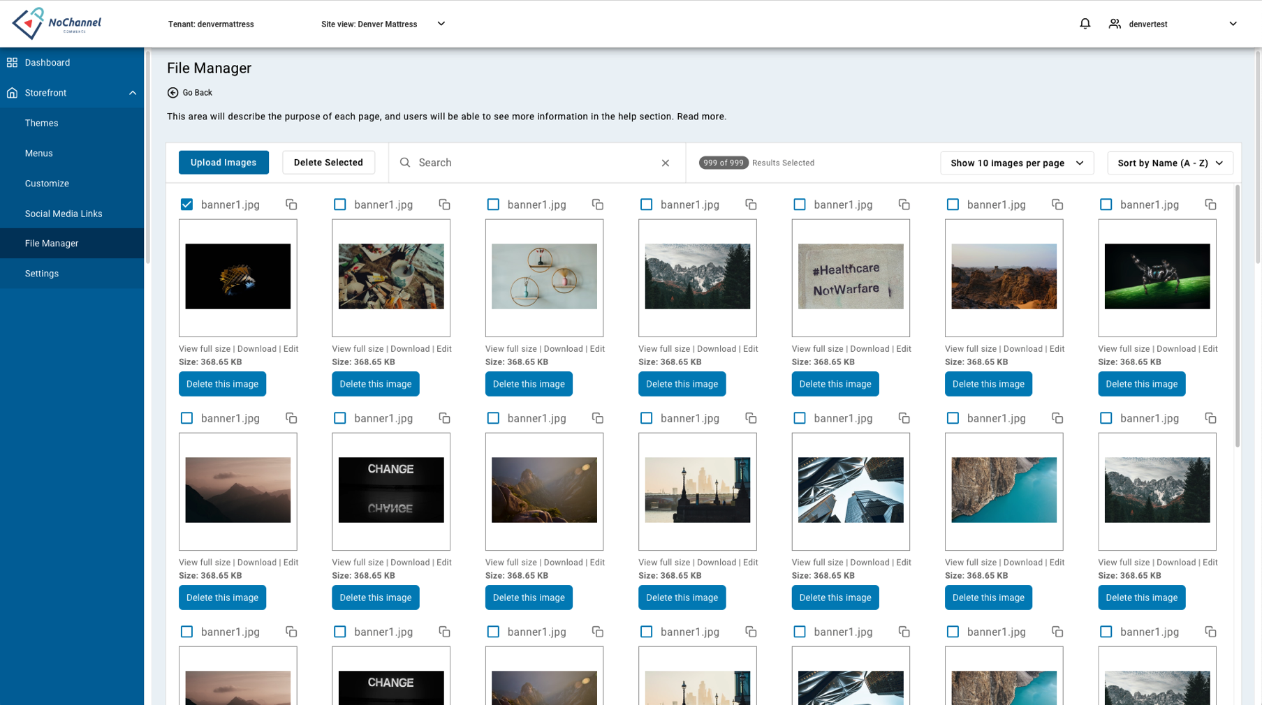Expand the denvertest user menu
The height and width of the screenshot is (705, 1262).
pos(1233,24)
